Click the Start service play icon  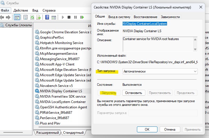point(63,17)
